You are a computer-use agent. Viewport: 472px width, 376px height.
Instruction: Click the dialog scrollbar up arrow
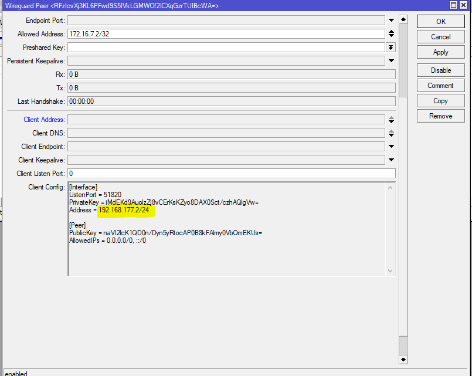pos(403,19)
